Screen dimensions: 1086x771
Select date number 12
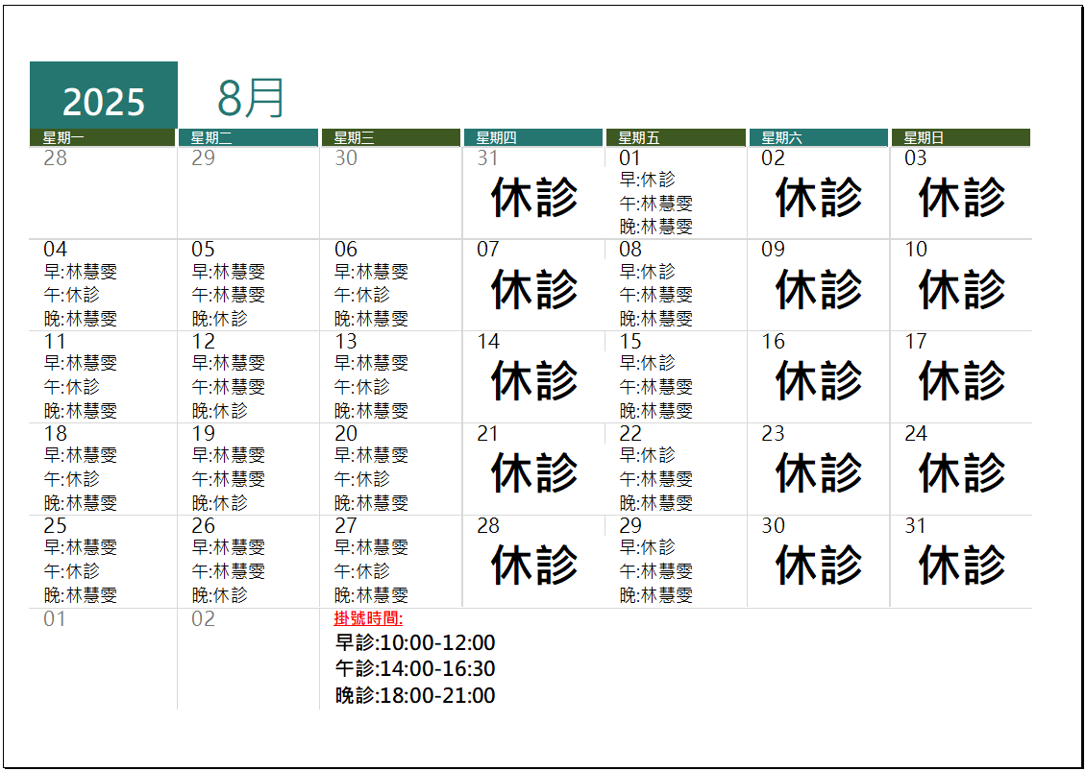[x=204, y=341]
